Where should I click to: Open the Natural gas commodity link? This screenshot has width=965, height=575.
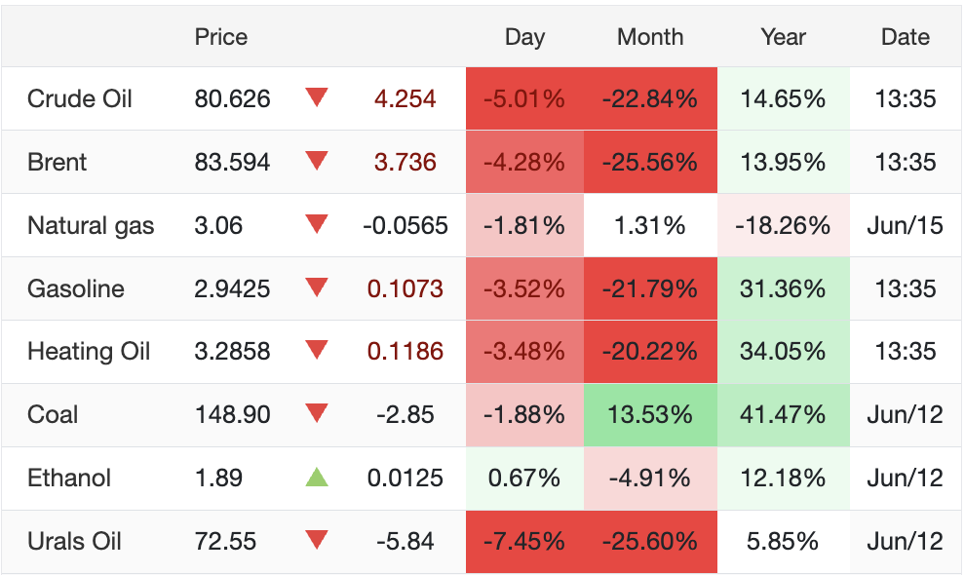[91, 226]
